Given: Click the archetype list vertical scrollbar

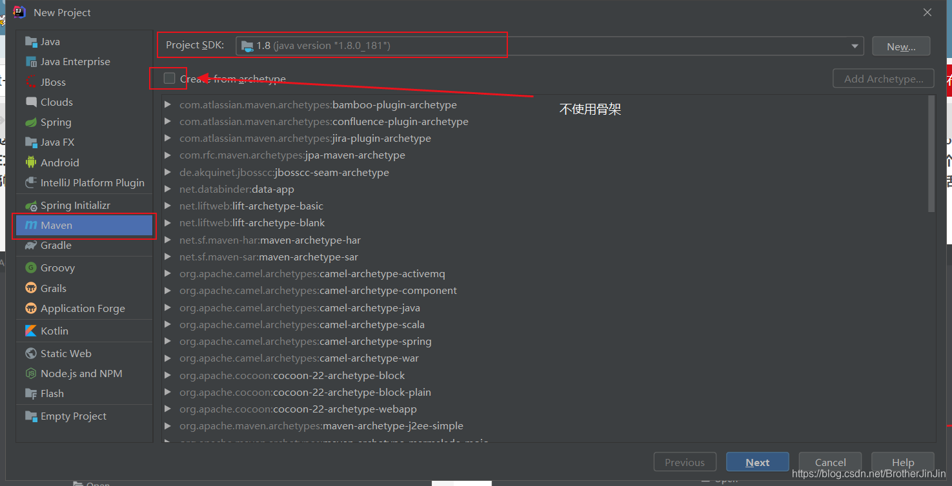Looking at the screenshot, I should pos(931,155).
